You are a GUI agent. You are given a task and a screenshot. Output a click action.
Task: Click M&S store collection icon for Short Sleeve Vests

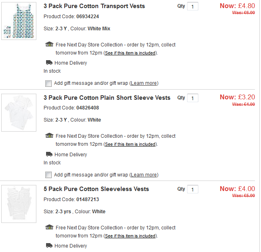click(49, 136)
